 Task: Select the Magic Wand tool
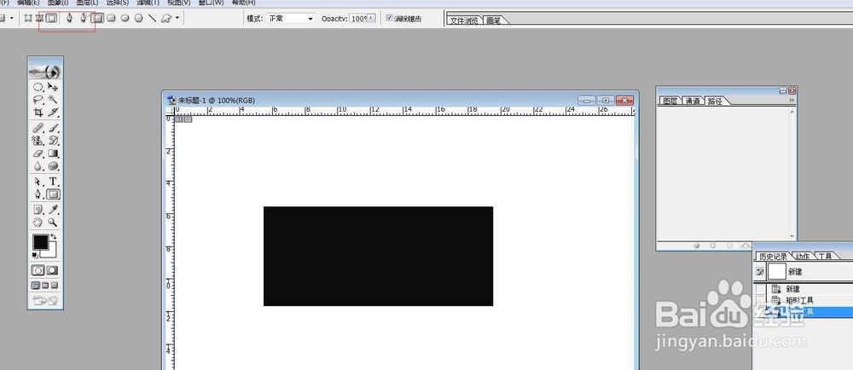coord(53,100)
